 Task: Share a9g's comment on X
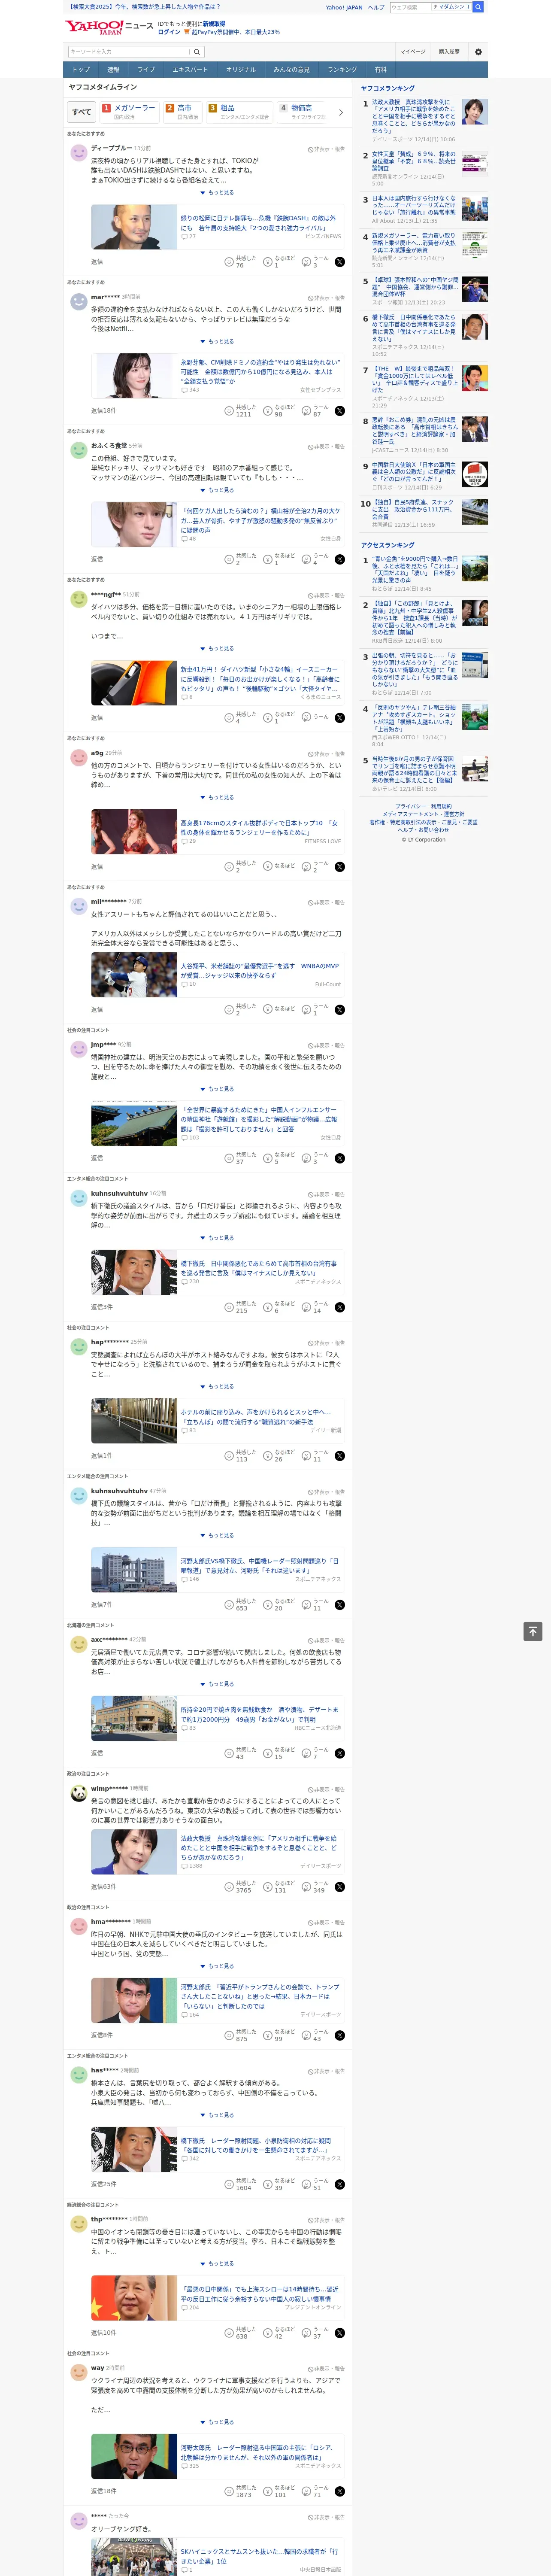pyautogui.click(x=340, y=867)
